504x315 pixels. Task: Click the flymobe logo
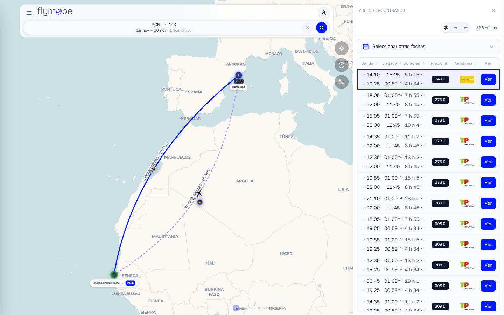coord(55,12)
